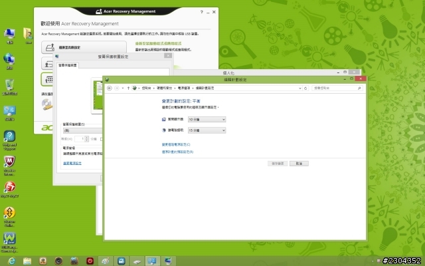Open the user folder desktop icon

click(28, 36)
